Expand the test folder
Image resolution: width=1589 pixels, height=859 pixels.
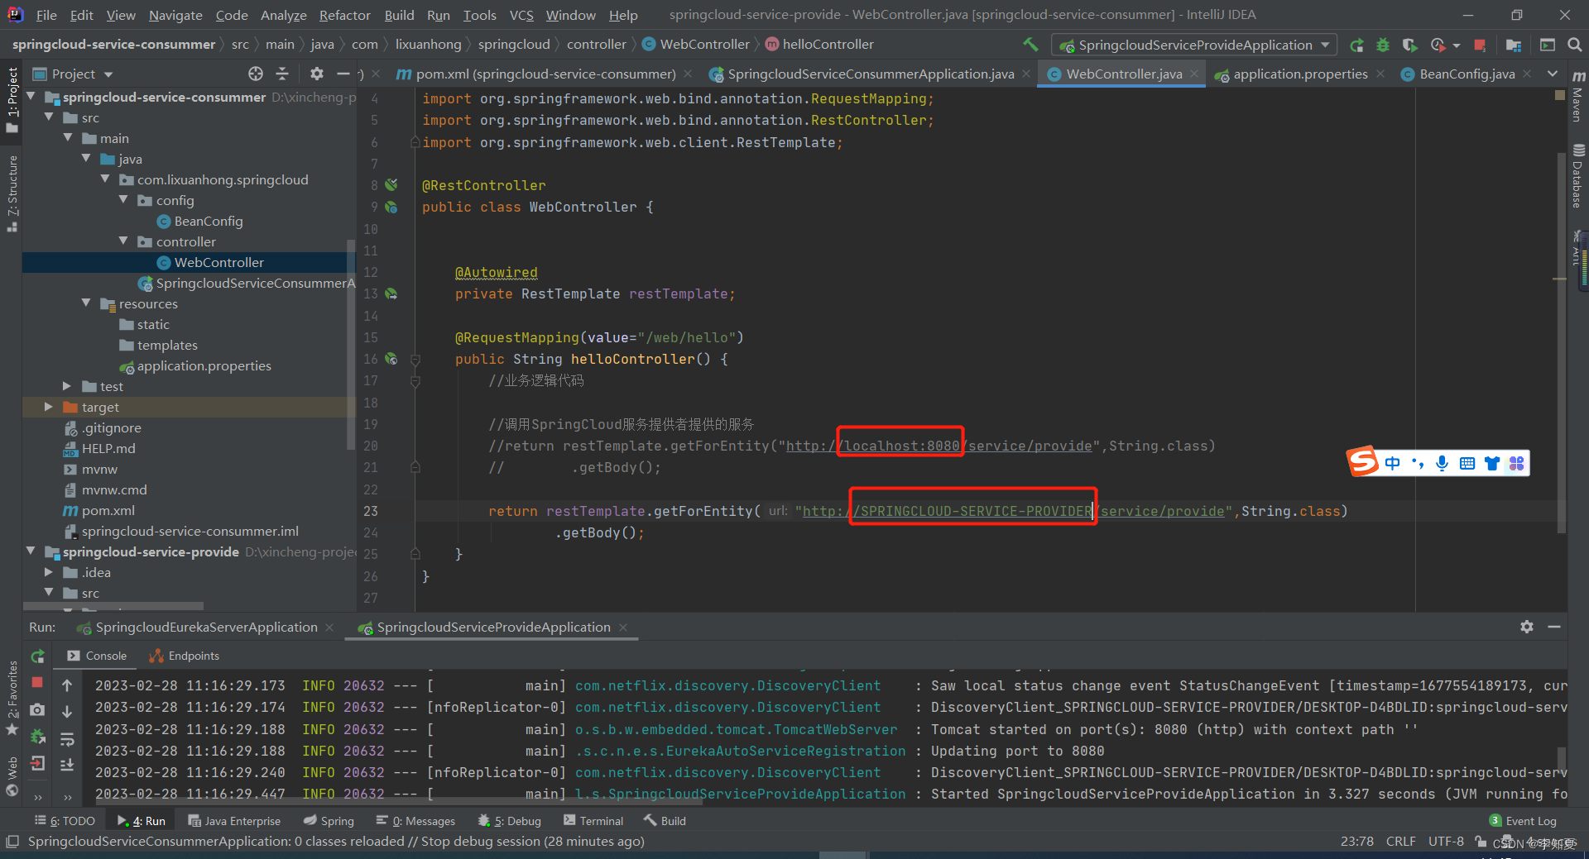(x=67, y=386)
